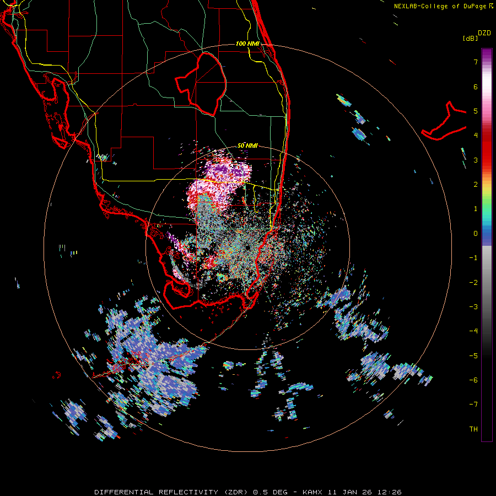Click the 50 NMI range ring label
Viewport: 496px width, 496px height.
(x=247, y=145)
